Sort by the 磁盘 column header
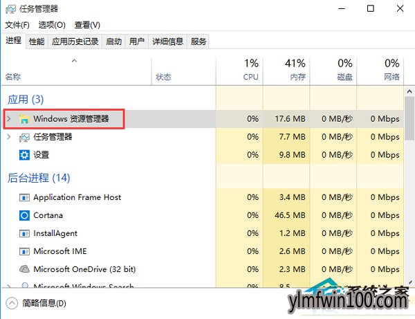 pos(333,71)
